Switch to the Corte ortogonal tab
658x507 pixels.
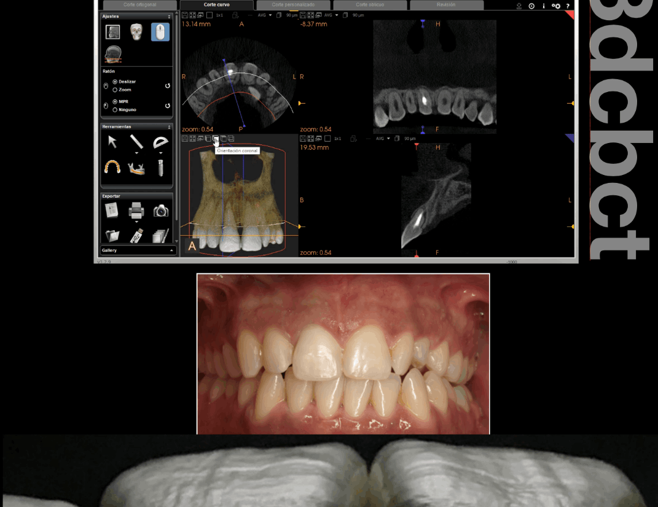pyautogui.click(x=140, y=5)
